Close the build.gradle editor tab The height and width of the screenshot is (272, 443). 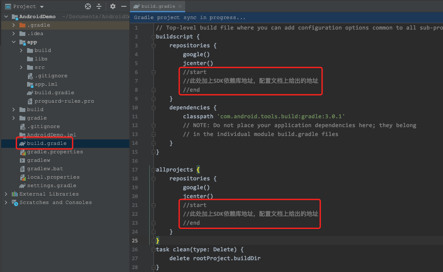coord(180,6)
